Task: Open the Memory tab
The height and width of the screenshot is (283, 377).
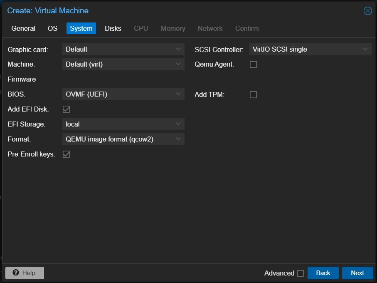Action: [x=173, y=28]
